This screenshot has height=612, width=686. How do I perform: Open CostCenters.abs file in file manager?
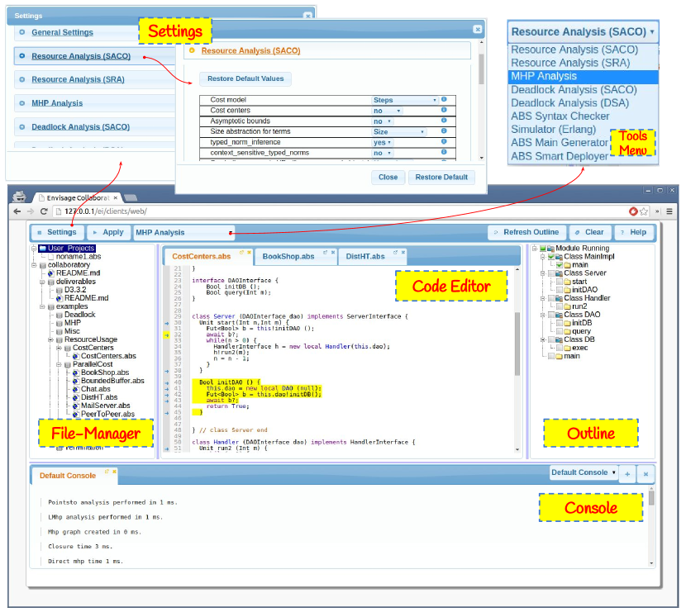pyautogui.click(x=108, y=356)
